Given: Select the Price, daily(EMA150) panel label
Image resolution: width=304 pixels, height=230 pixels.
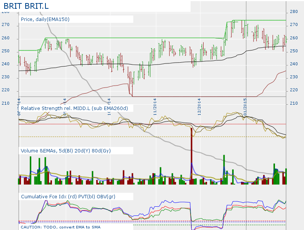Looking at the screenshot, I should pos(45,19).
